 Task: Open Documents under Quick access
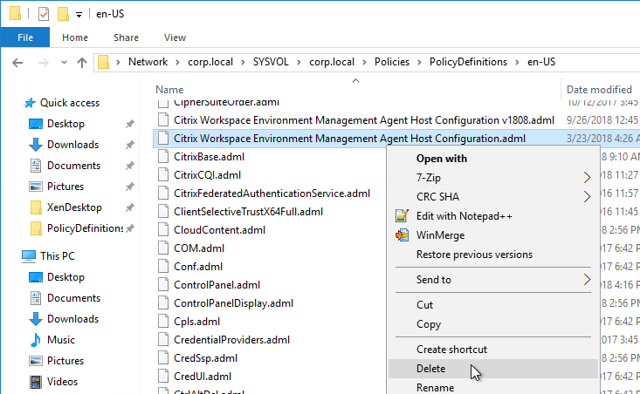pyautogui.click(x=73, y=166)
